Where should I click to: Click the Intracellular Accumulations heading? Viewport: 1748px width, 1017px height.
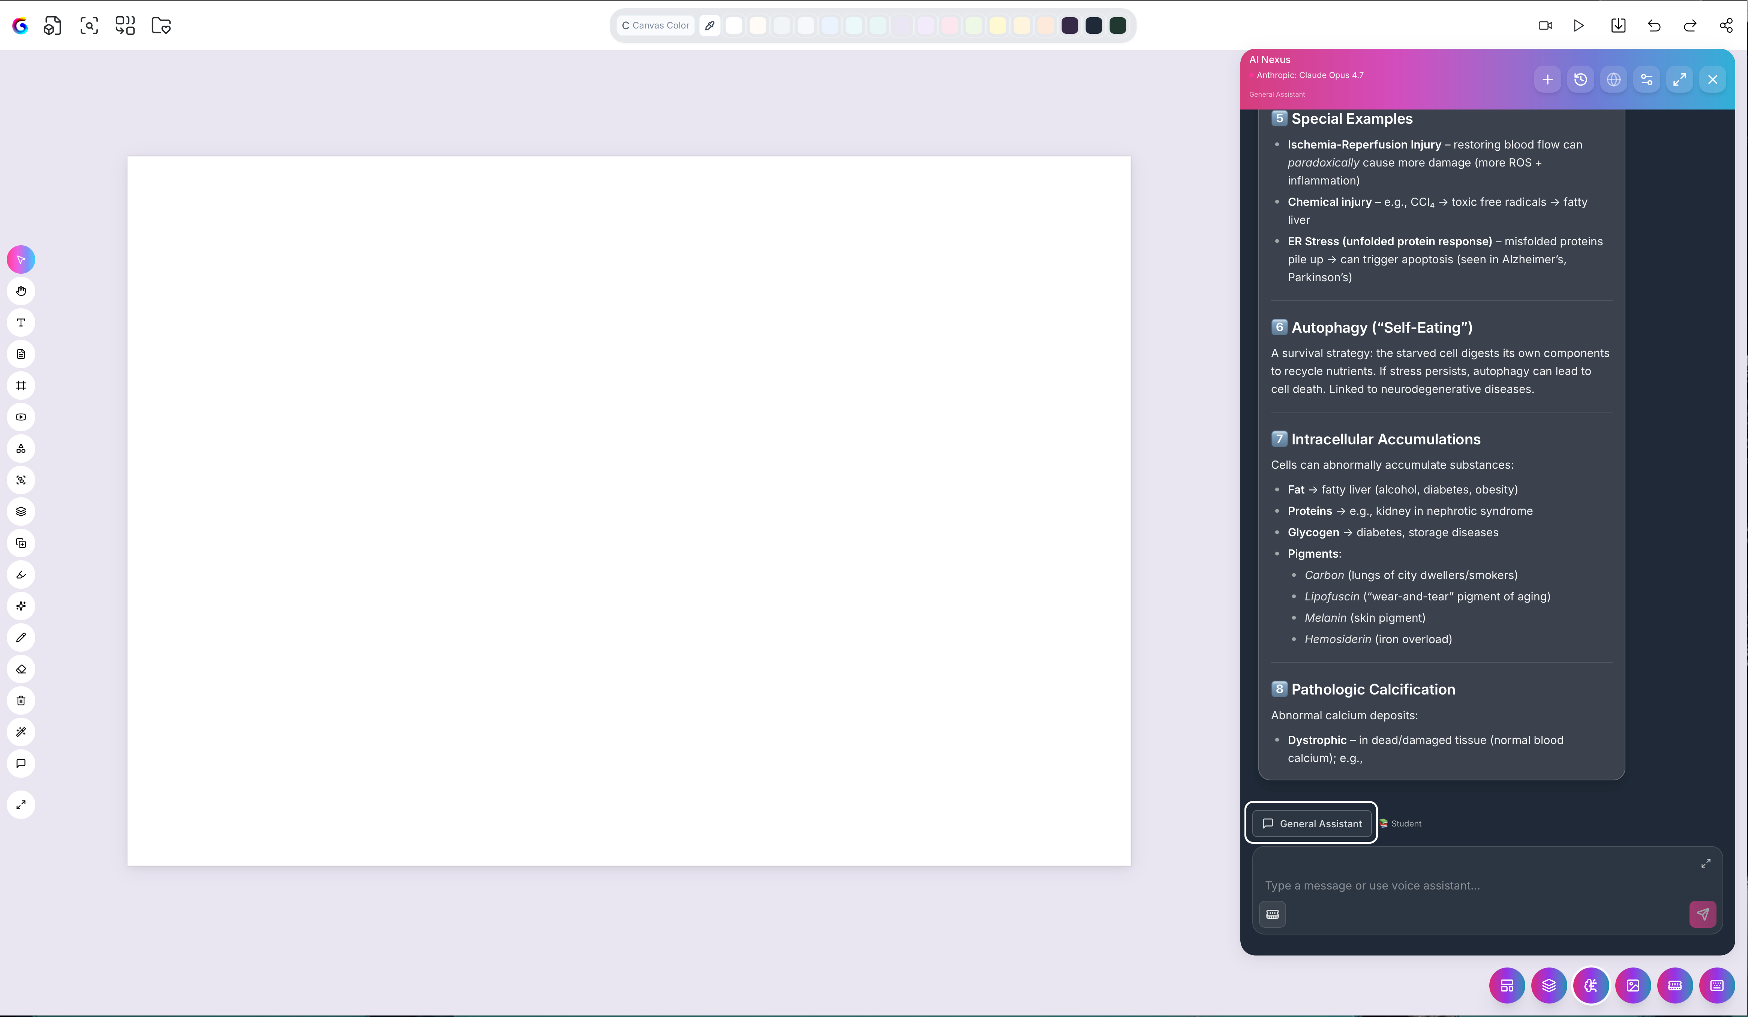pos(1386,439)
